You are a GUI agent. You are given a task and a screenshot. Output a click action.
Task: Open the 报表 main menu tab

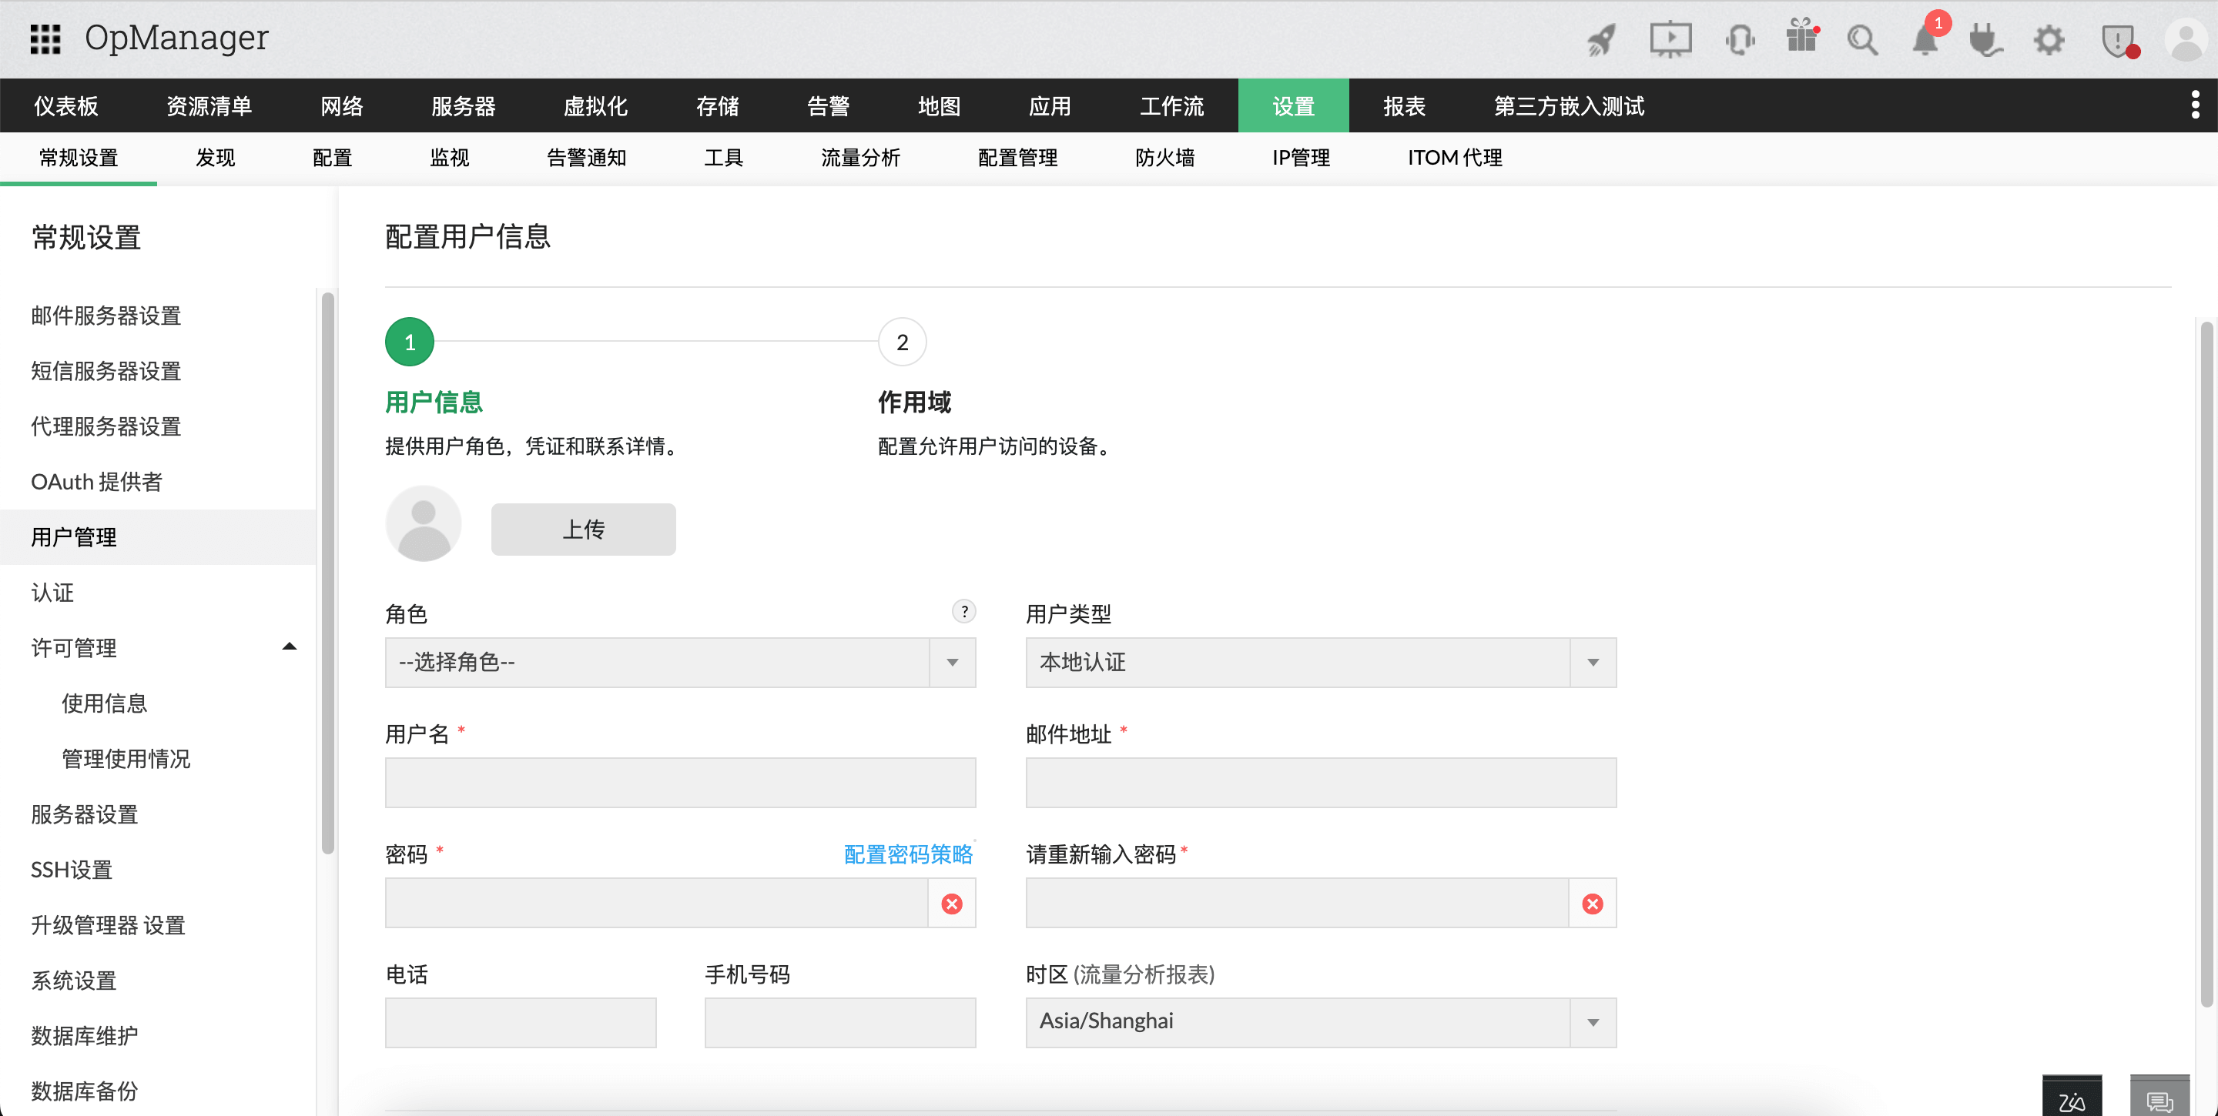click(1403, 106)
